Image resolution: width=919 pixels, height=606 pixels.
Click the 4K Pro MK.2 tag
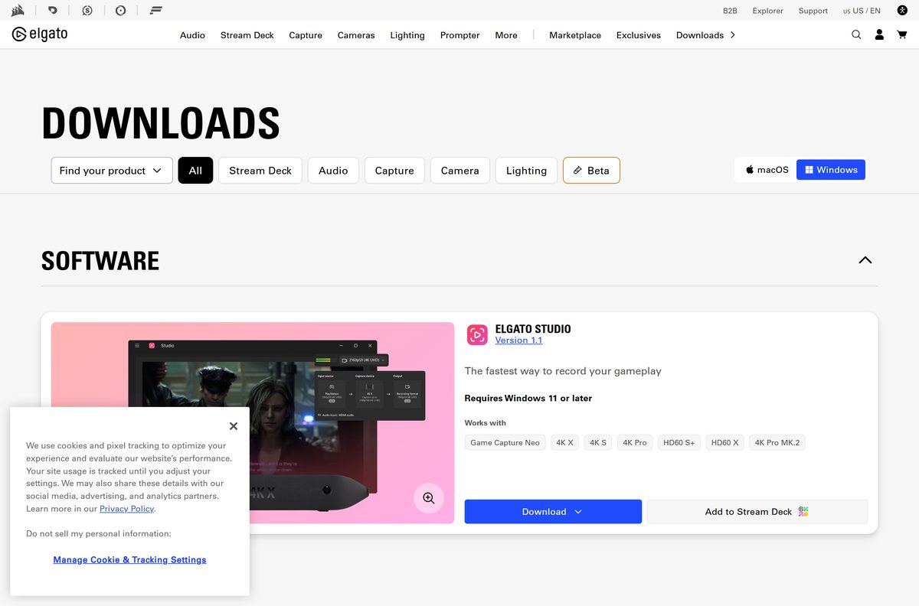[x=777, y=443]
